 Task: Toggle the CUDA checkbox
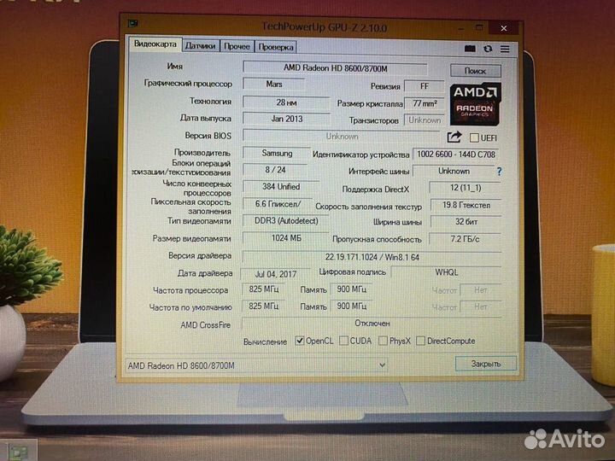[x=343, y=341]
